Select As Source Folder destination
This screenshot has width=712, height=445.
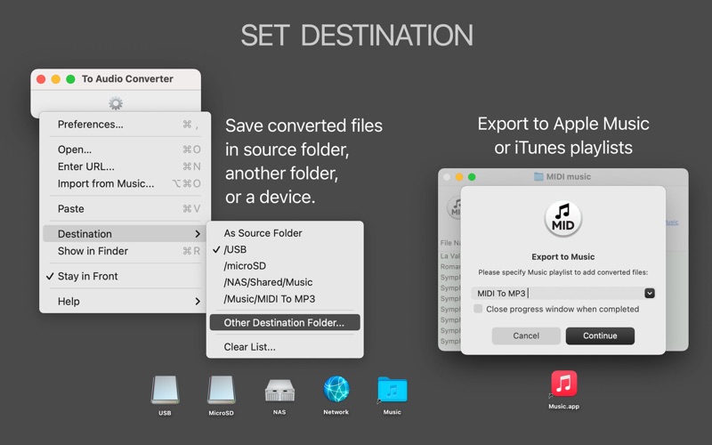[285, 233]
